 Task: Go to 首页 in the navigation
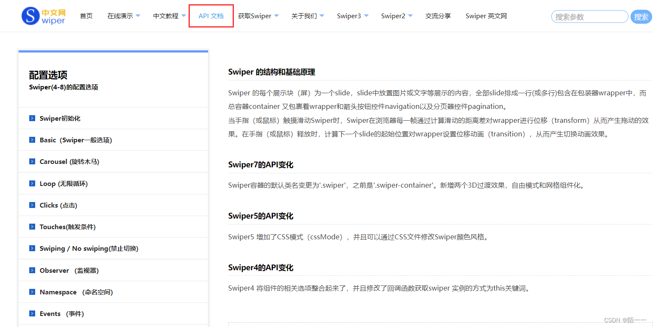click(86, 16)
